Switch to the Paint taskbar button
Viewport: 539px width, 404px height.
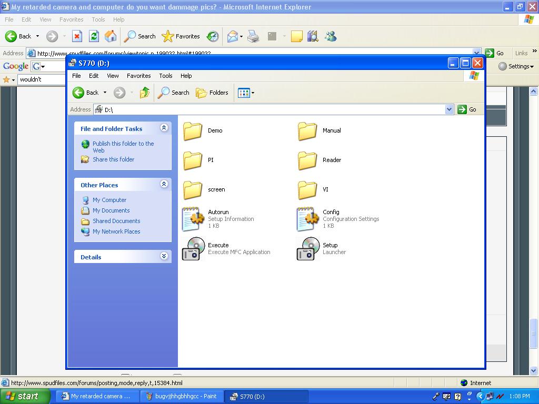pyautogui.click(x=182, y=396)
